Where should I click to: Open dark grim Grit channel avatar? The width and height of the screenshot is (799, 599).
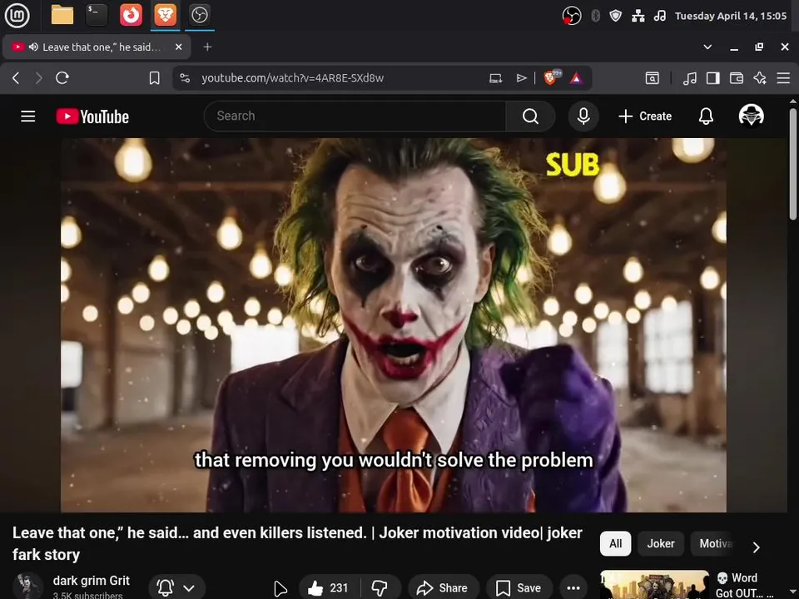pos(27,586)
